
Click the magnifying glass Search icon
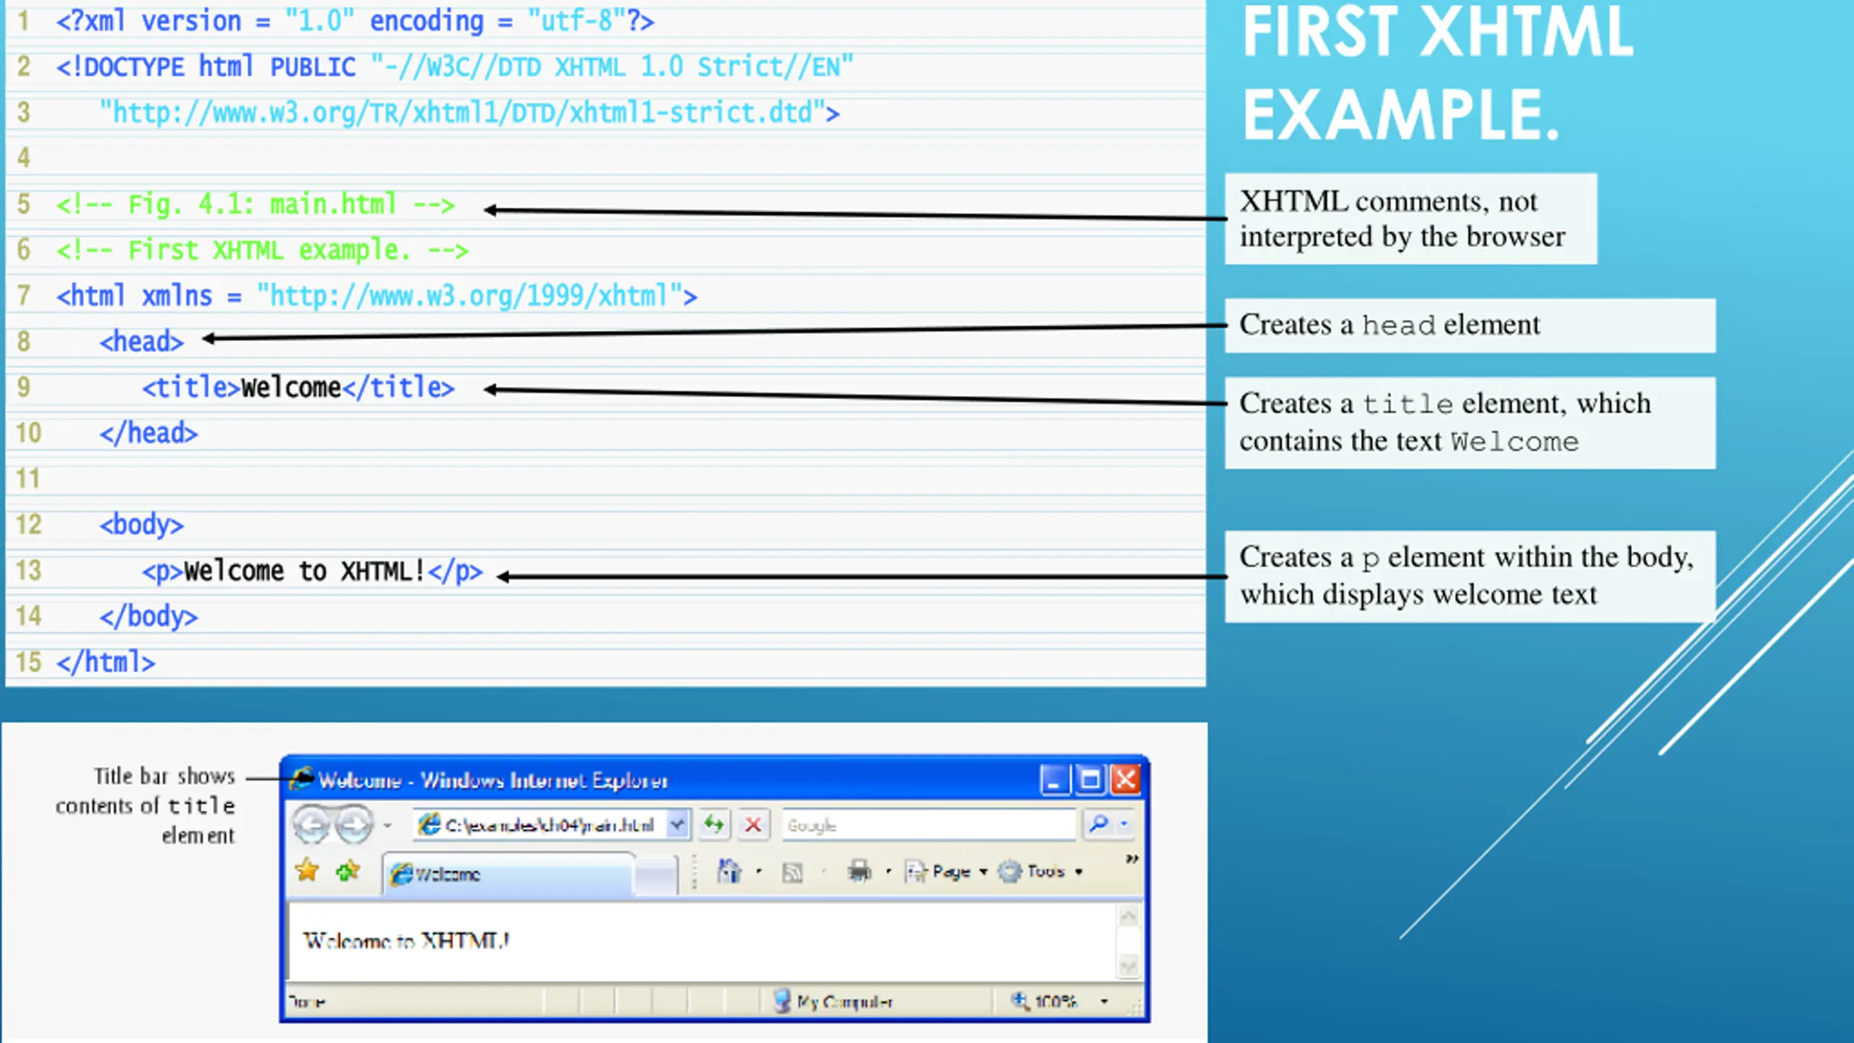click(1099, 824)
